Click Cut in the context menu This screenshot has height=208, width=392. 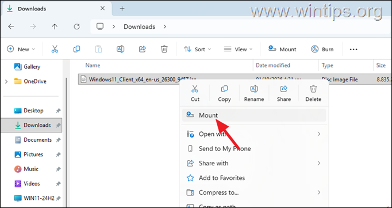195,93
